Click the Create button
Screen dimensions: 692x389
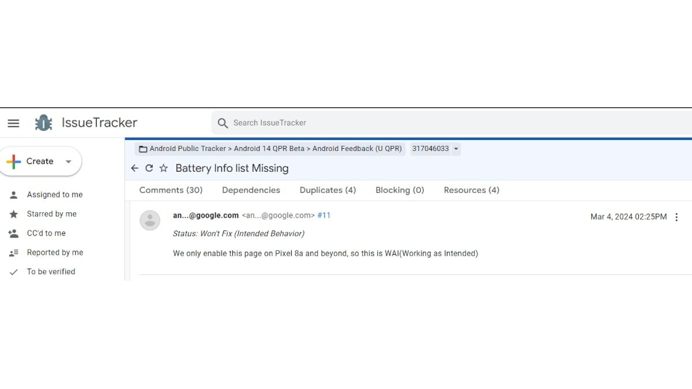[x=39, y=161]
